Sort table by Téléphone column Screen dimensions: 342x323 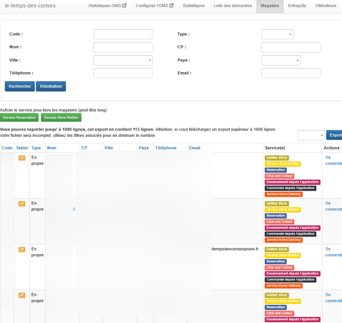tap(166, 148)
